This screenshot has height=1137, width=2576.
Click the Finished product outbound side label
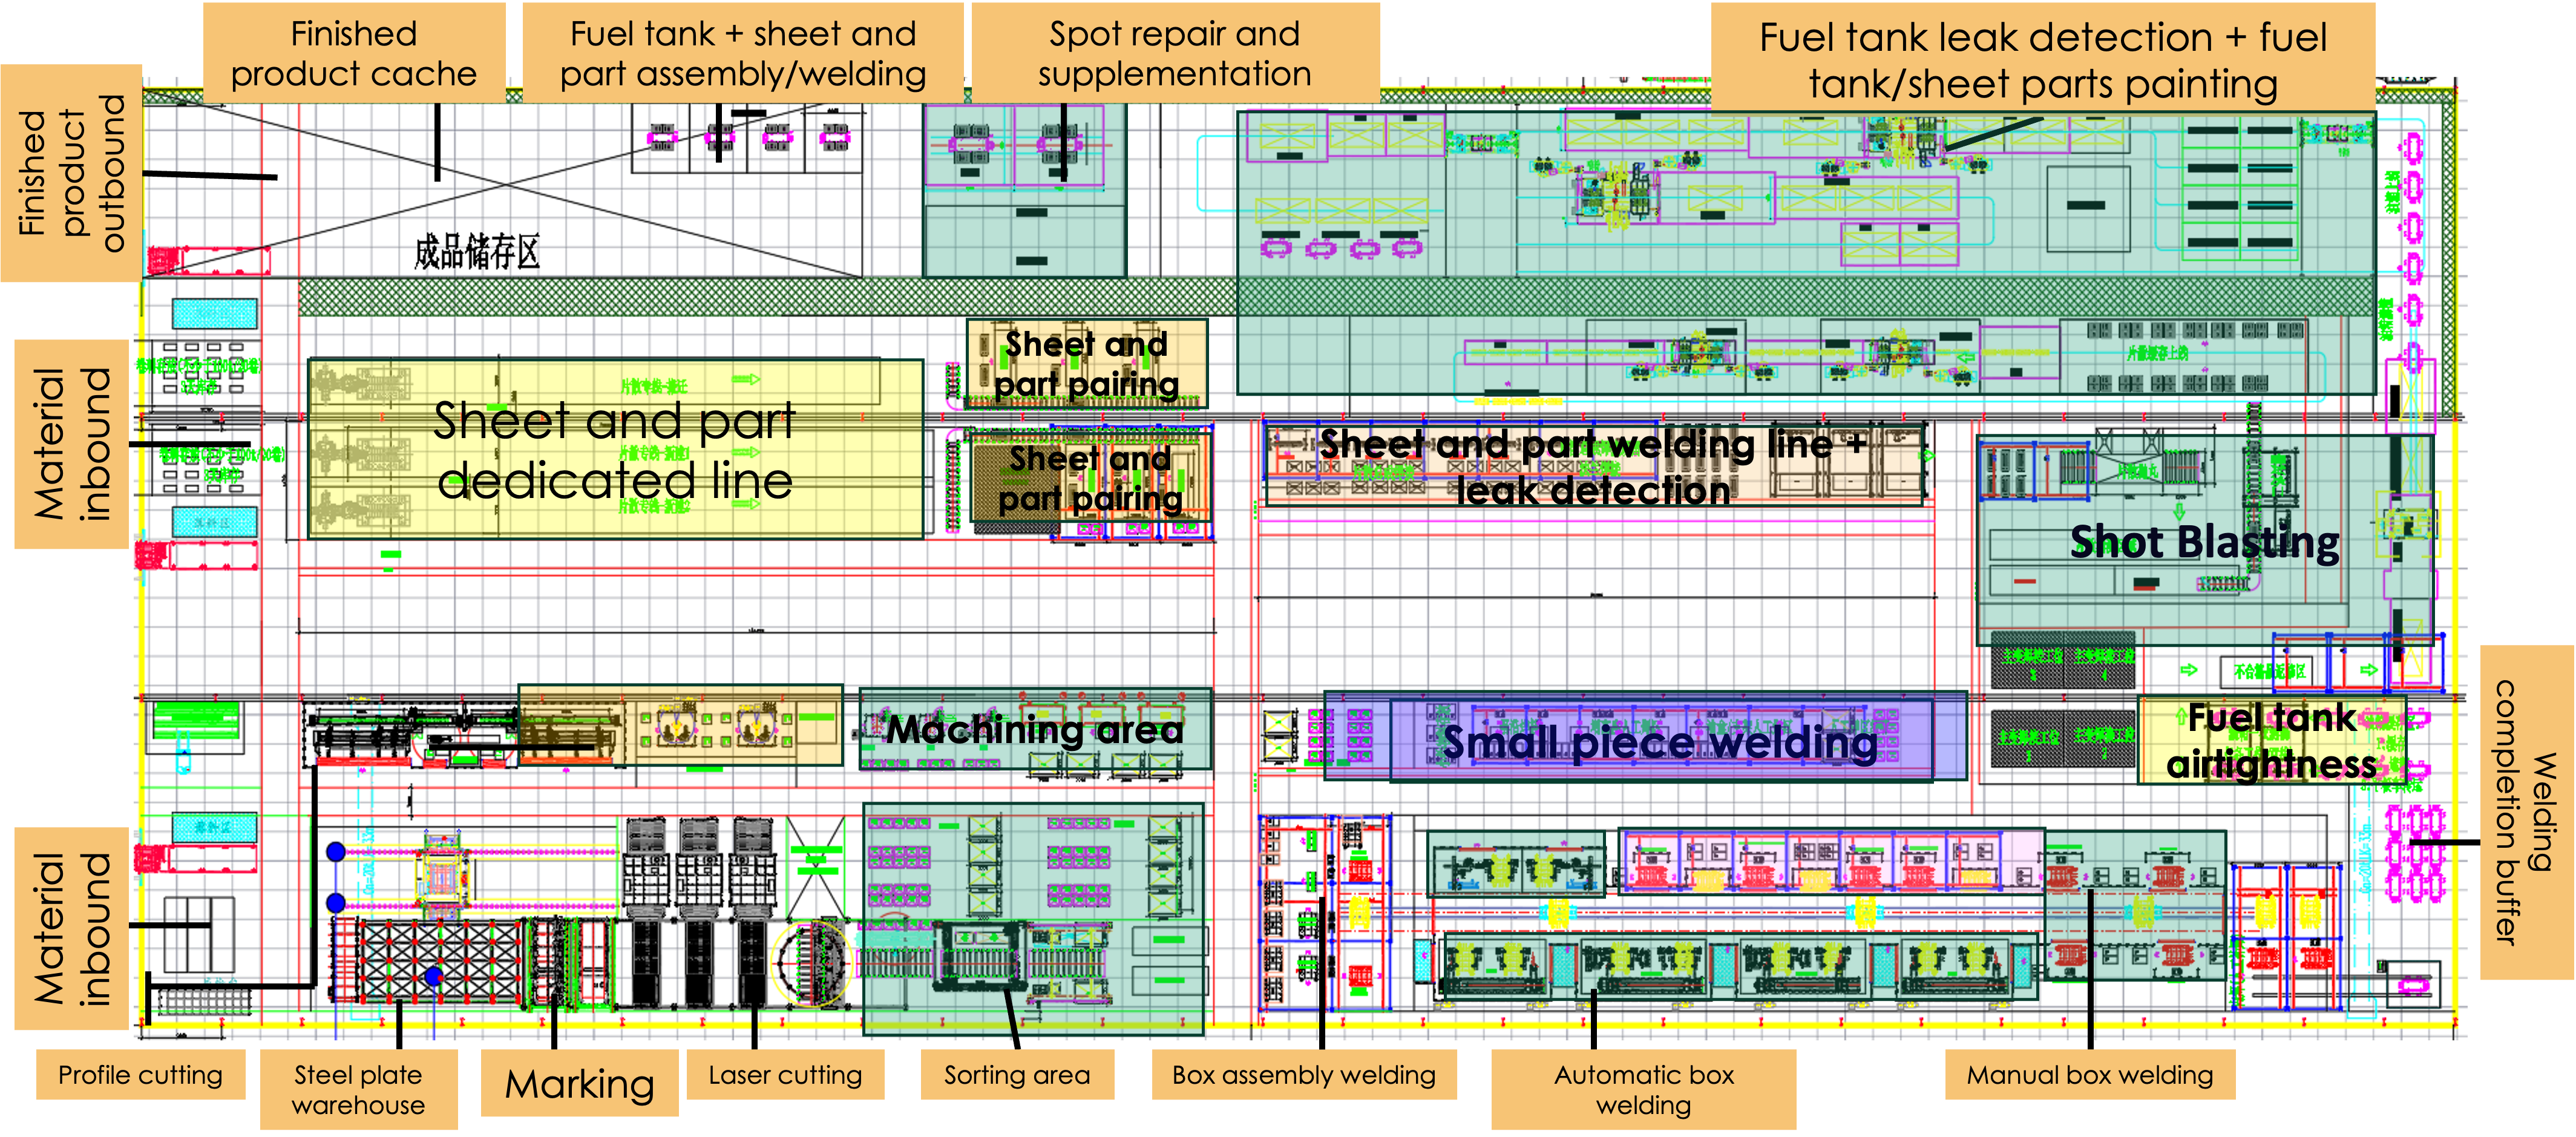point(70,174)
